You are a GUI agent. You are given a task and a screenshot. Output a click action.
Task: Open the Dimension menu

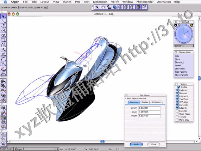pyautogui.click(x=100, y=2)
